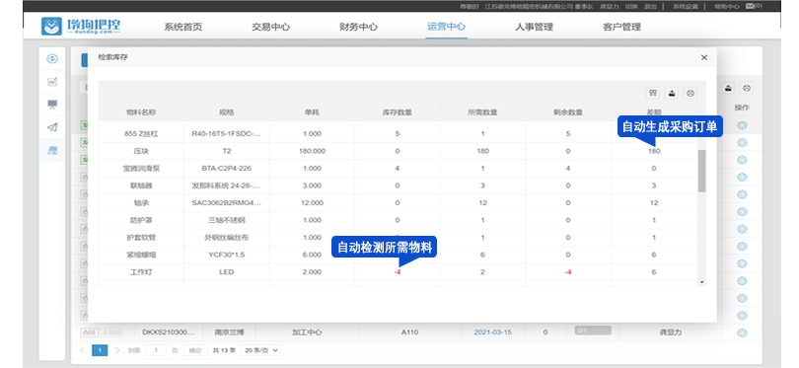799x368 pixels.
Task: Click the 180.000 unit consumption cell
Action: [312, 151]
